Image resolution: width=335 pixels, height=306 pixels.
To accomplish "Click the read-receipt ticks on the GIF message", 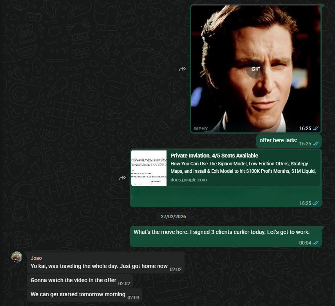I will tap(315, 128).
